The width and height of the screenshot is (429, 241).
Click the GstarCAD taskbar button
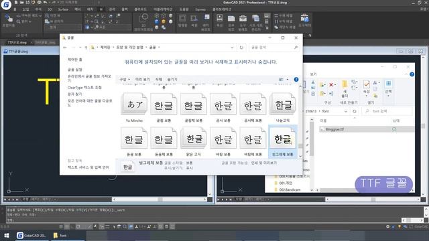pos(31,235)
